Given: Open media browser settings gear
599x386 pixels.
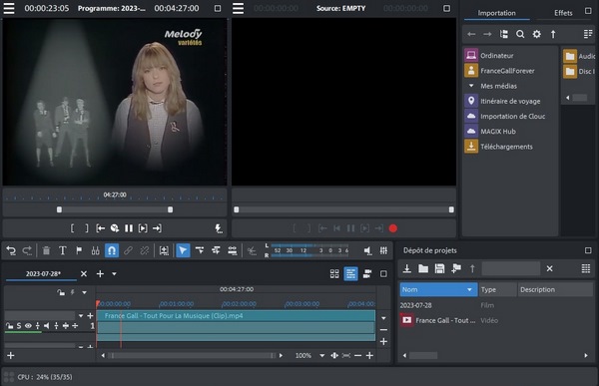Looking at the screenshot, I should [x=537, y=34].
